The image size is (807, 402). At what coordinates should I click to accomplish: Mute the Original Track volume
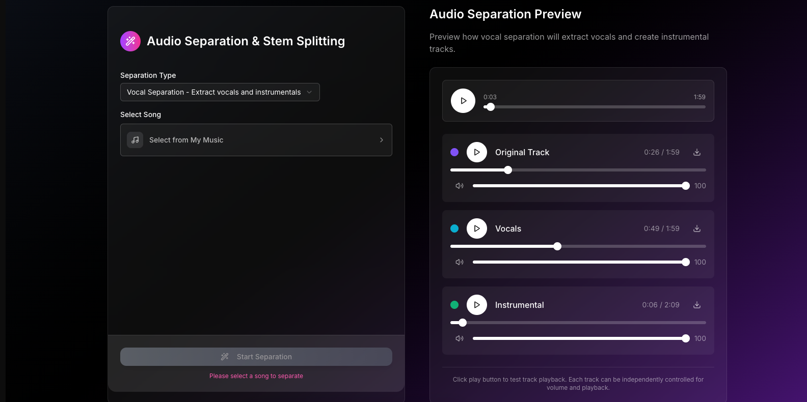pos(459,186)
